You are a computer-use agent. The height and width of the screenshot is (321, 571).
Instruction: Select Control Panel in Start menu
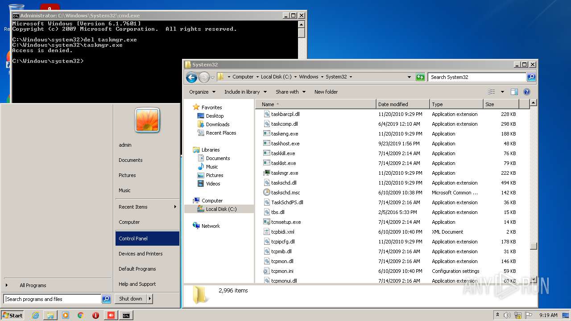[x=147, y=239]
